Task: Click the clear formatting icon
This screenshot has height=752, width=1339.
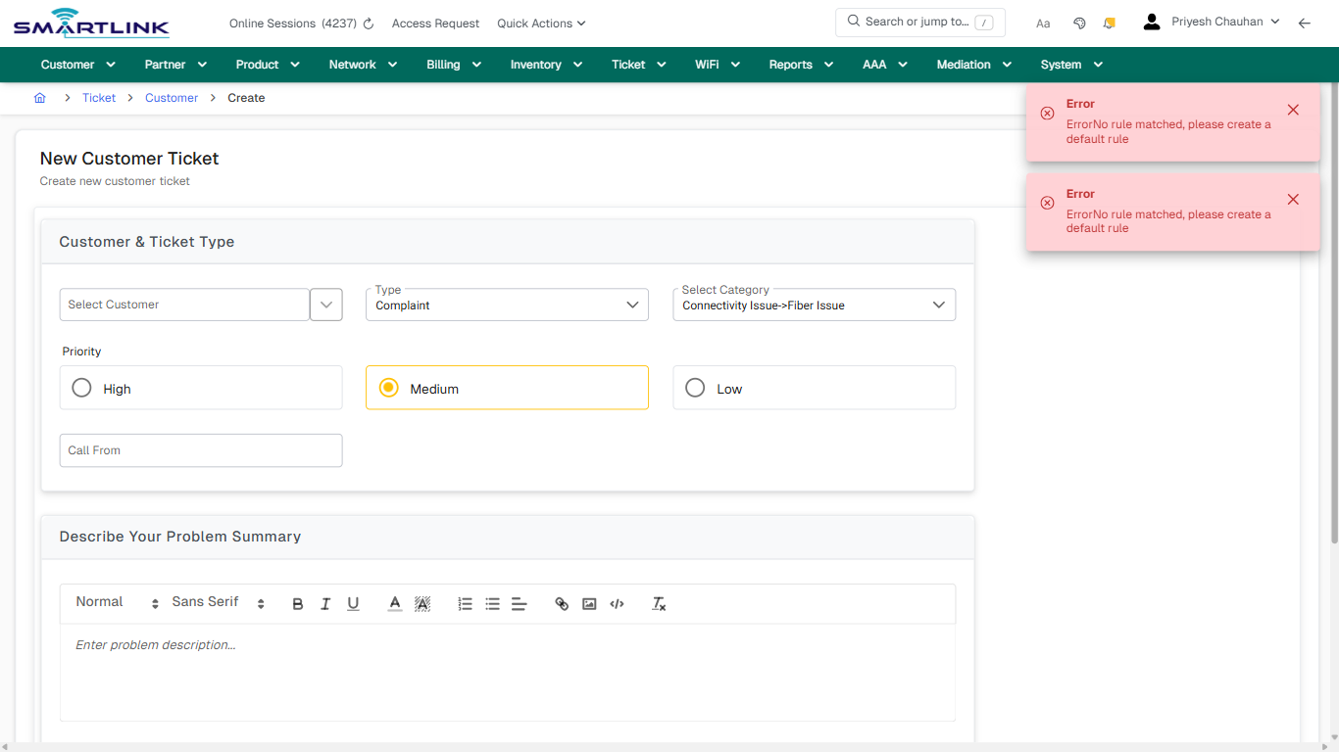Action: [658, 603]
